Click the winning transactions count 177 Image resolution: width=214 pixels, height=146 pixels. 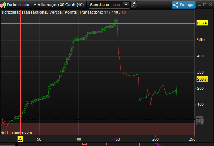107,13
